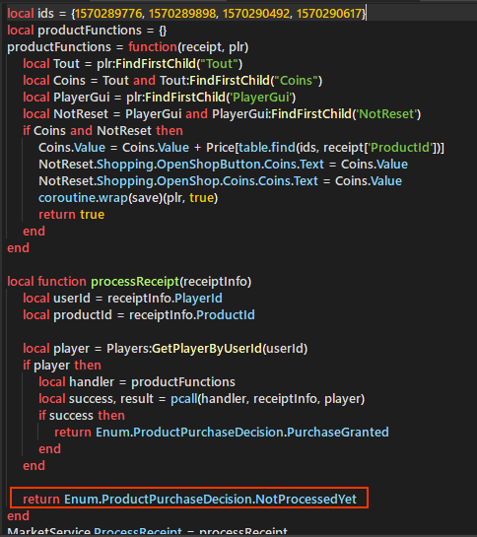Click the Coins.Value Price table.find line
This screenshot has width=477, height=537.
(x=241, y=148)
